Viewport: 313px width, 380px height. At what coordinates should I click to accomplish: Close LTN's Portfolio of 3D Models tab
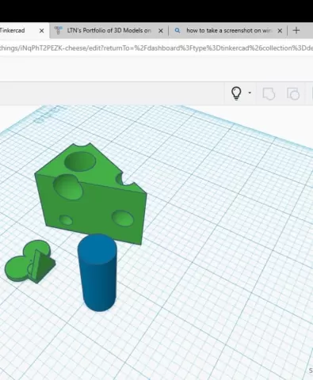click(161, 31)
